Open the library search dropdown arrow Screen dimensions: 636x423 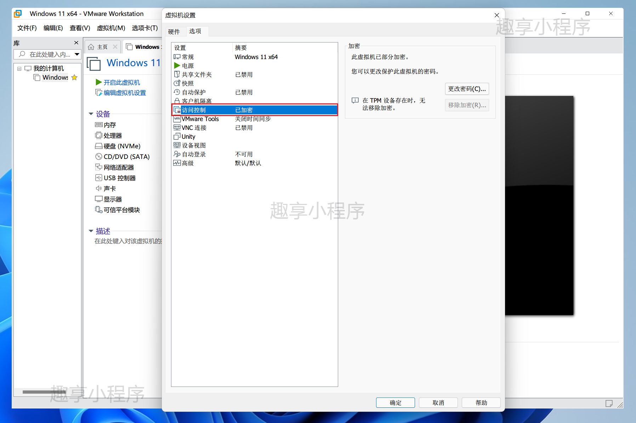(x=77, y=54)
